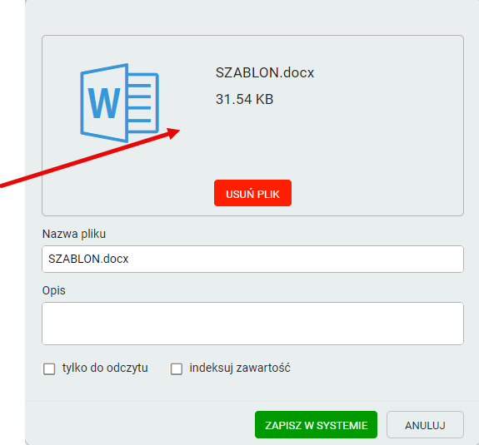Click the 'tylko do odczytu' label text
This screenshot has width=479, height=445.
[x=105, y=368]
